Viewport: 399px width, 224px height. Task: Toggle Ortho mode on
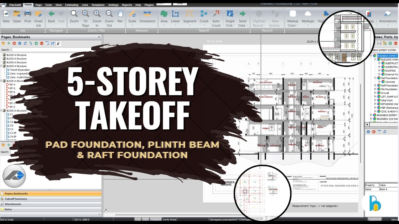pyautogui.click(x=145, y=219)
